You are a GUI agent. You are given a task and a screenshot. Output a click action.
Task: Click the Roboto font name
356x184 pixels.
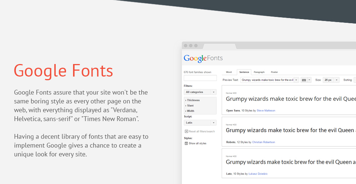[x=231, y=142]
